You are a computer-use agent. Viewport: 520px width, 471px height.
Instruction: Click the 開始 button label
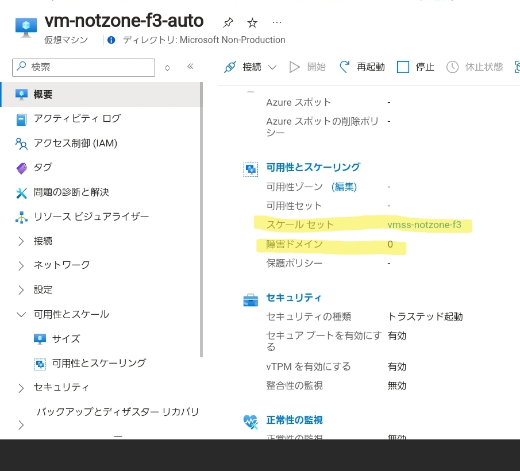[x=317, y=67]
